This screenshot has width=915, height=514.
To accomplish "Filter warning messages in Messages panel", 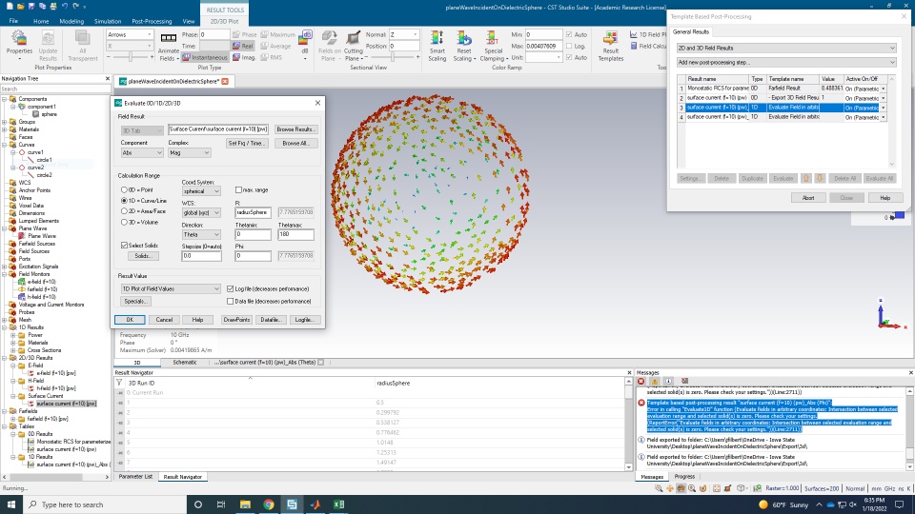I will coord(655,381).
